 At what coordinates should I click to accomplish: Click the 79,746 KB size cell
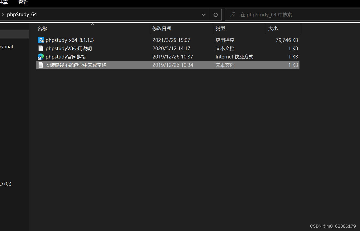(x=287, y=40)
